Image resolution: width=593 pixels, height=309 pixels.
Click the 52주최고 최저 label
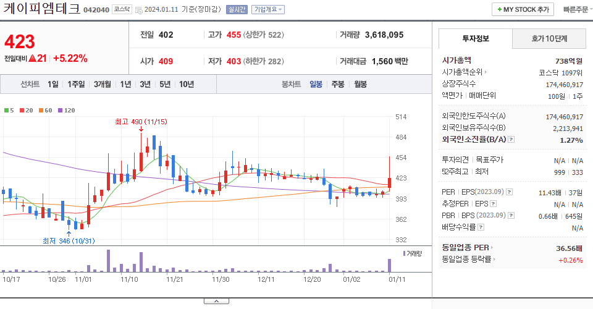pyautogui.click(x=465, y=172)
